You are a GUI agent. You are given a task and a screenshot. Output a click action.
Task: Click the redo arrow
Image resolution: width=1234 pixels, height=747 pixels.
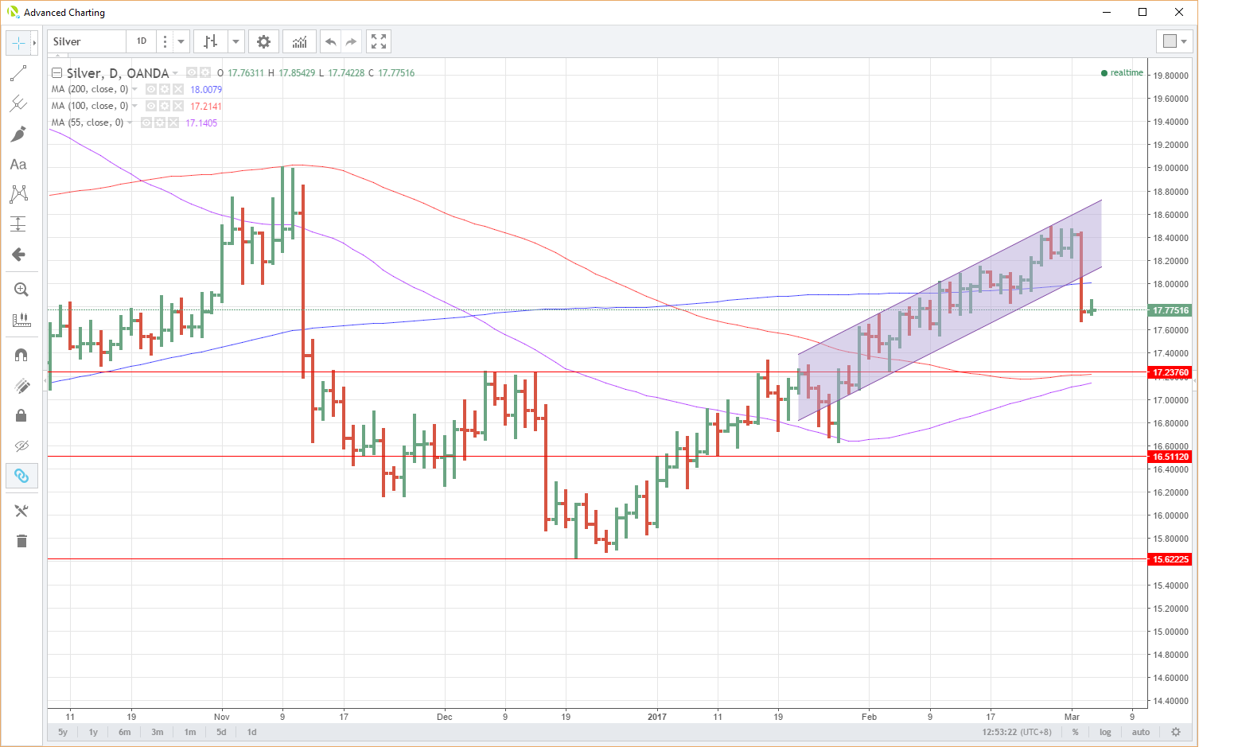(x=351, y=41)
